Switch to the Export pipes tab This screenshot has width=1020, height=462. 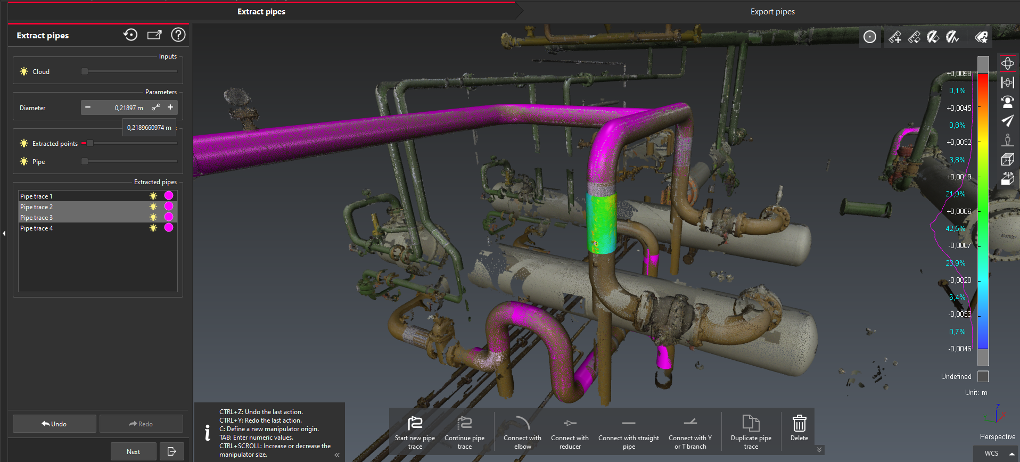[772, 12]
